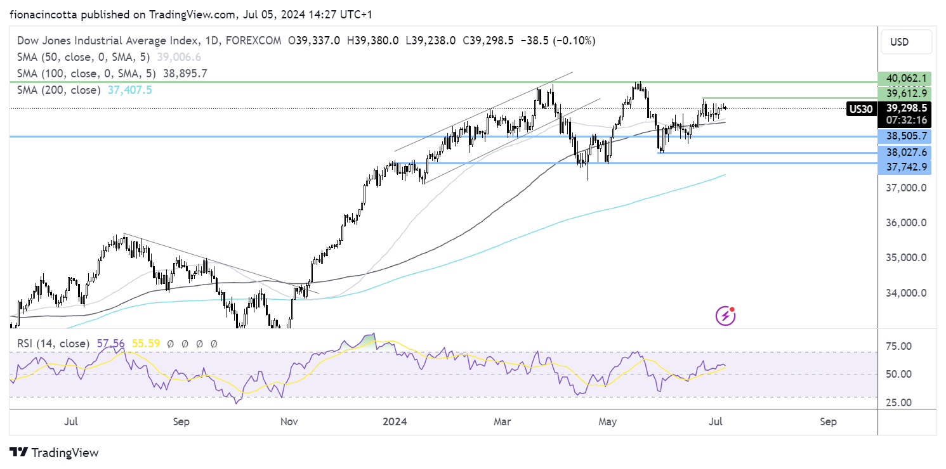
Task: Click the blue 38,027.6 price label
Action: click(x=905, y=152)
